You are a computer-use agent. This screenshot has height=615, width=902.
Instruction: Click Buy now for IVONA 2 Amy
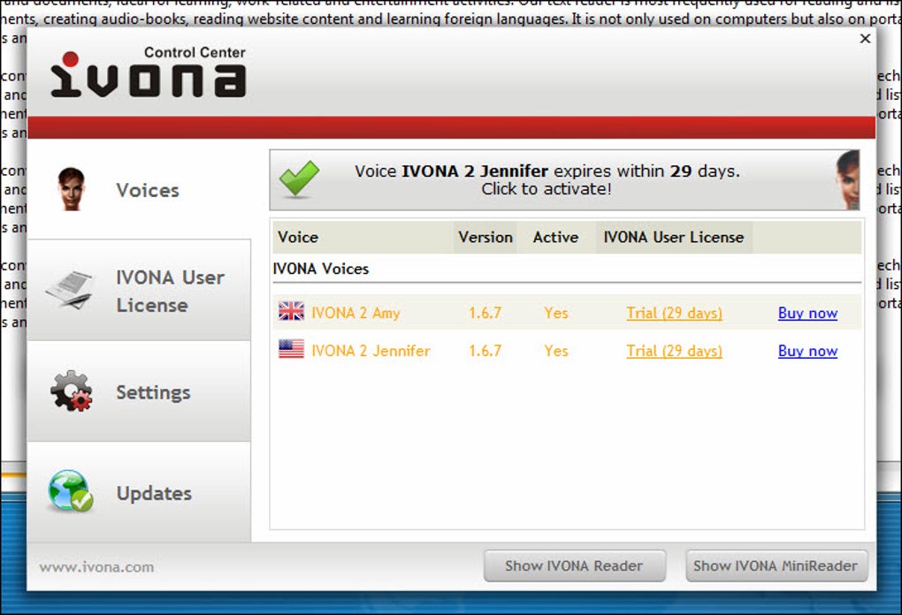click(807, 314)
